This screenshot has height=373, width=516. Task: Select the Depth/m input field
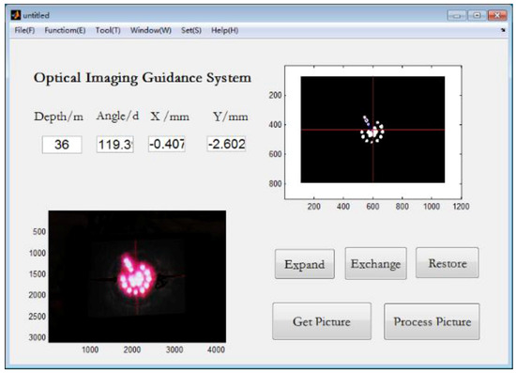coord(62,145)
